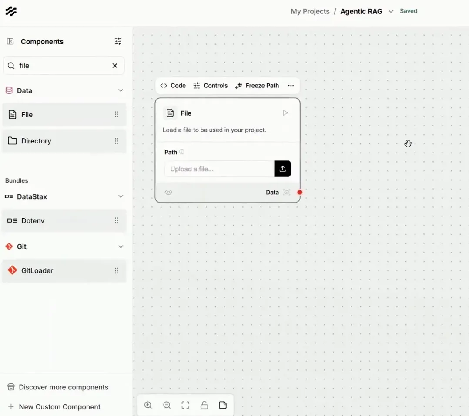Click the Langflow logo icon
Viewport: 469px width, 416px height.
[11, 11]
